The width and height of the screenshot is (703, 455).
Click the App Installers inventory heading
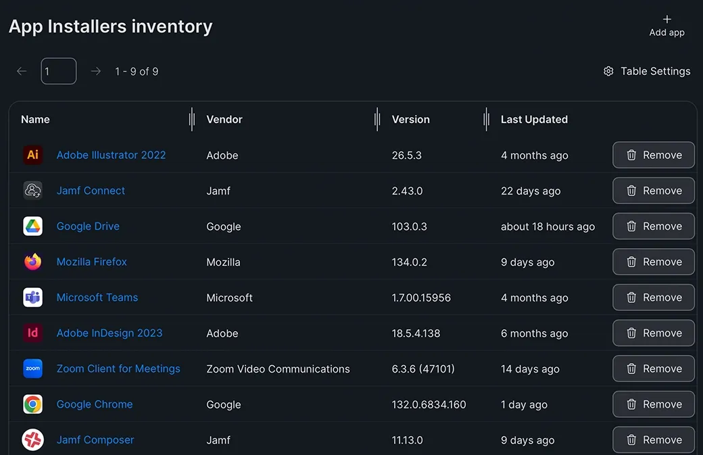[110, 26]
